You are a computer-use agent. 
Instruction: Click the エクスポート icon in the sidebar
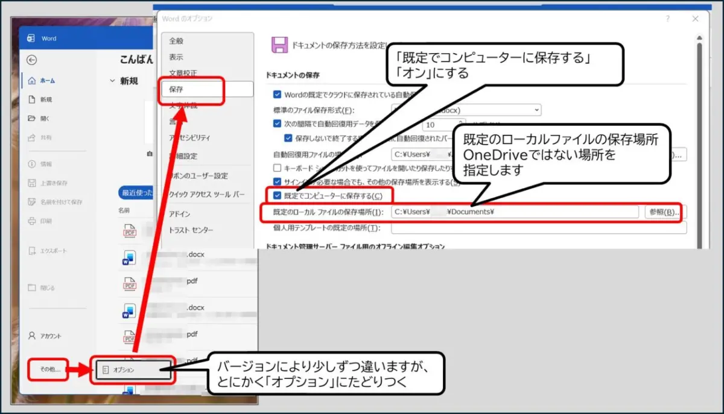pyautogui.click(x=32, y=251)
